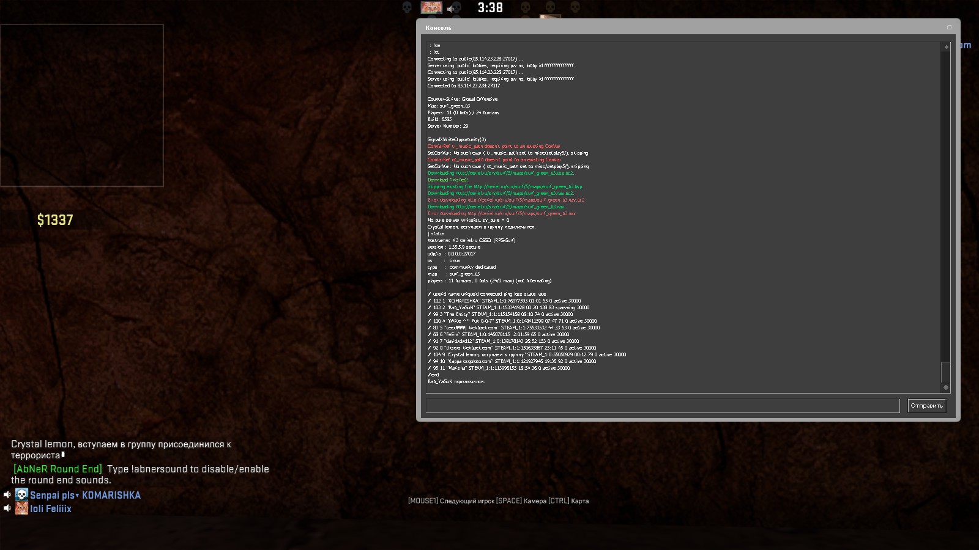The width and height of the screenshot is (979, 550).
Task: Click the small triangle after Senpai pls
Action: [77, 496]
